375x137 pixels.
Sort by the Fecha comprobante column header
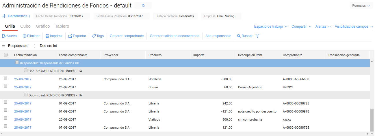tap(78, 55)
